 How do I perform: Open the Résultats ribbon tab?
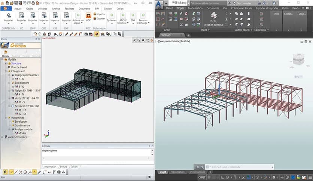point(69,9)
